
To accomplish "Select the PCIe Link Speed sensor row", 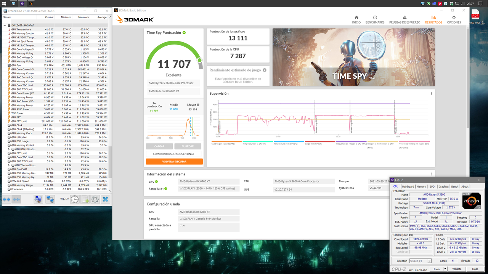I will tap(55, 181).
